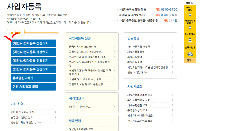
Task: Click chevron beside 포괄적 양도·양수에 의한 등록
Action: pyautogui.click(x=114, y=79)
